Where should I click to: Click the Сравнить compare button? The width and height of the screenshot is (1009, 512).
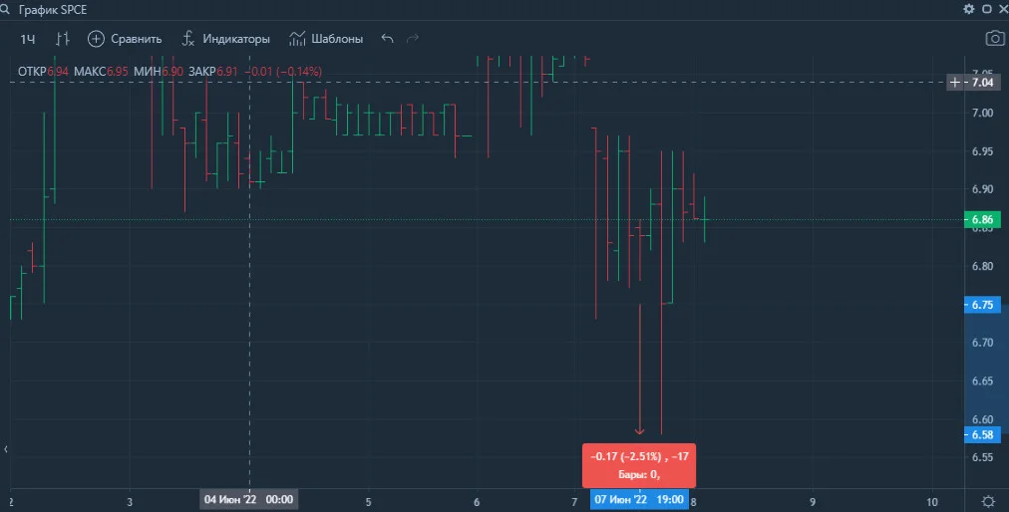click(x=125, y=39)
